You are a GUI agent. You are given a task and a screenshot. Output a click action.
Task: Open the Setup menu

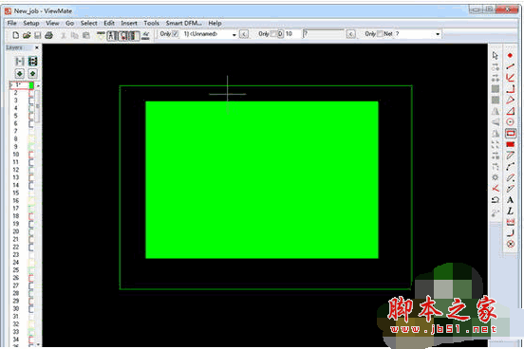pyautogui.click(x=31, y=23)
